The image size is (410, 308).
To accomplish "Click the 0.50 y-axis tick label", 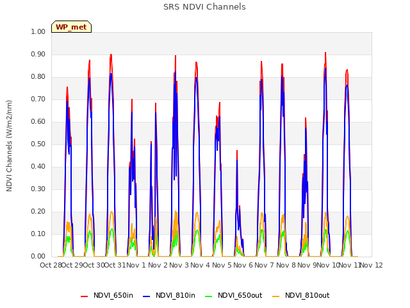I will coord(38,144).
